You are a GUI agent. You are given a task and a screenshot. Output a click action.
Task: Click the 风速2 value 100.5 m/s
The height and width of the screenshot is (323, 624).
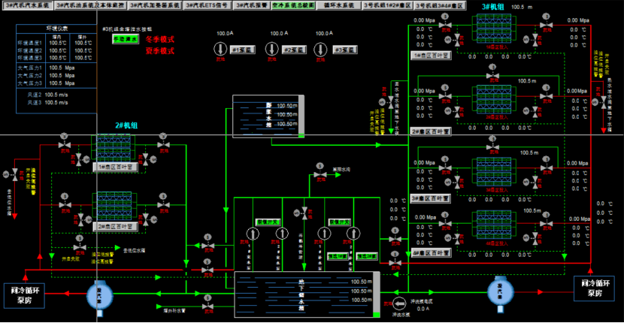(x=56, y=95)
